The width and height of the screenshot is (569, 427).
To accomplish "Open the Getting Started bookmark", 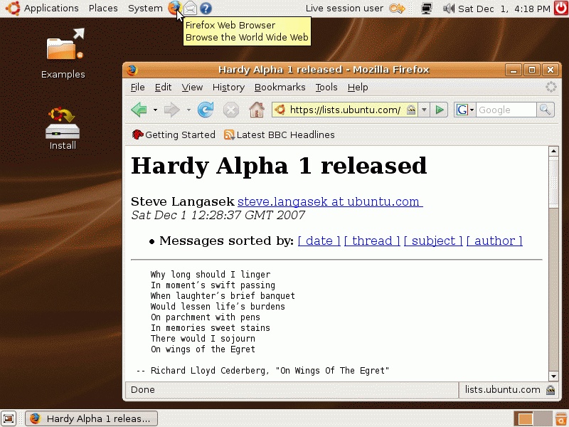I will [x=174, y=135].
